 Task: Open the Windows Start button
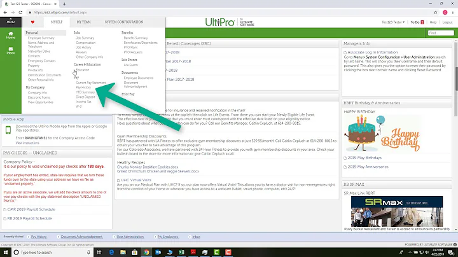tap(6, 252)
